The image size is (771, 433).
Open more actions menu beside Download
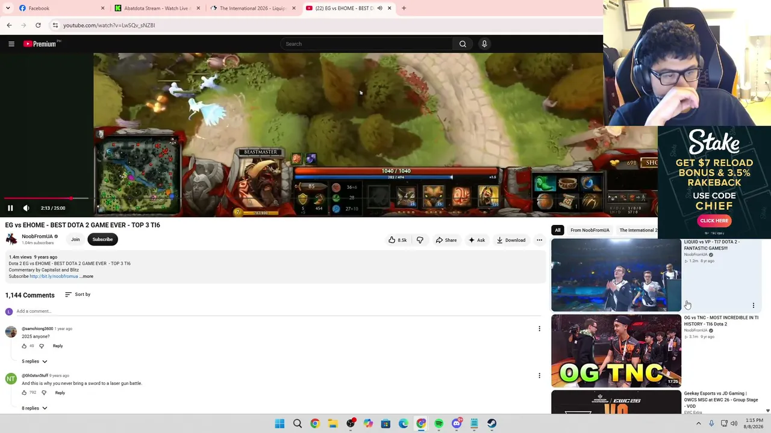[539, 240]
